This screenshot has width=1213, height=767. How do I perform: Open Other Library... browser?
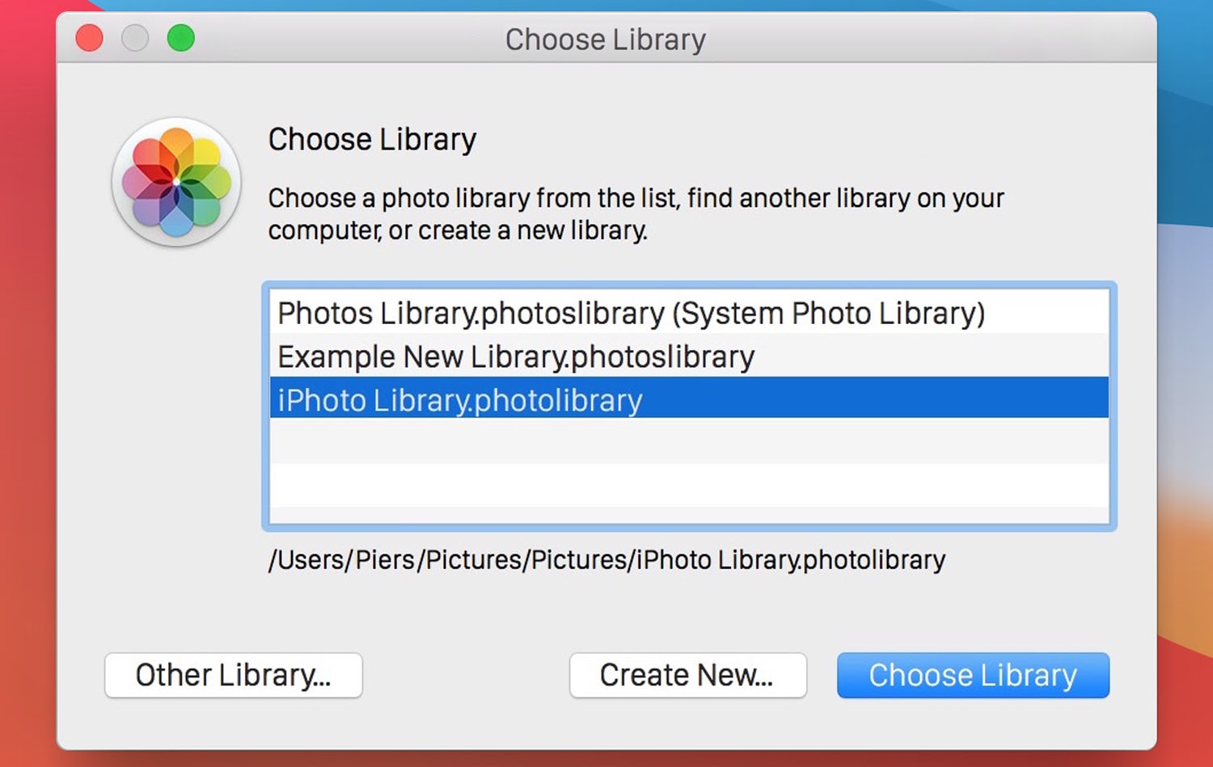pos(233,675)
